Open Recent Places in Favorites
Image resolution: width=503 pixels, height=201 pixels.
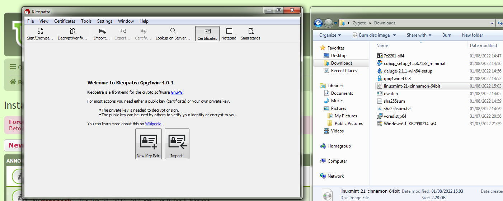click(x=340, y=71)
